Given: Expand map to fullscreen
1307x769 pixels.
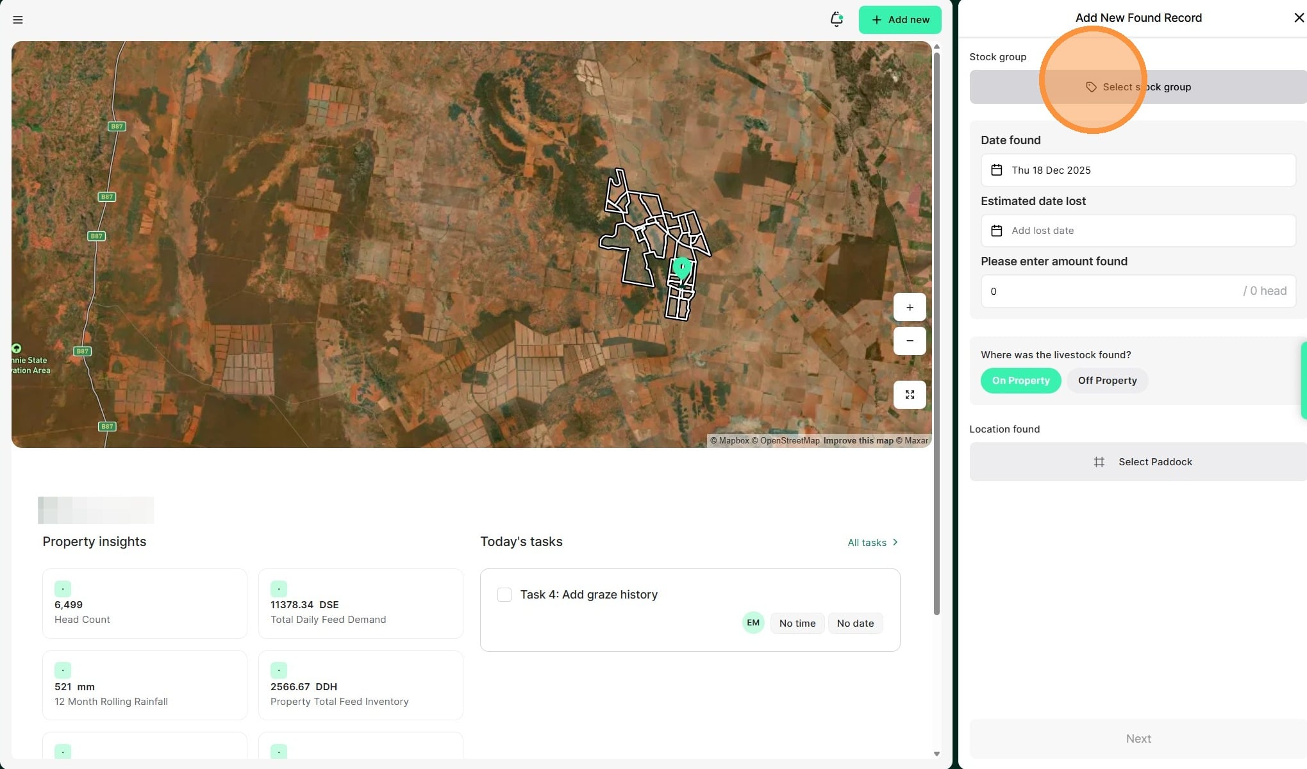Looking at the screenshot, I should point(909,395).
